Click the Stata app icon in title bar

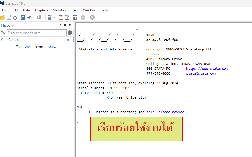[x=2, y=3]
